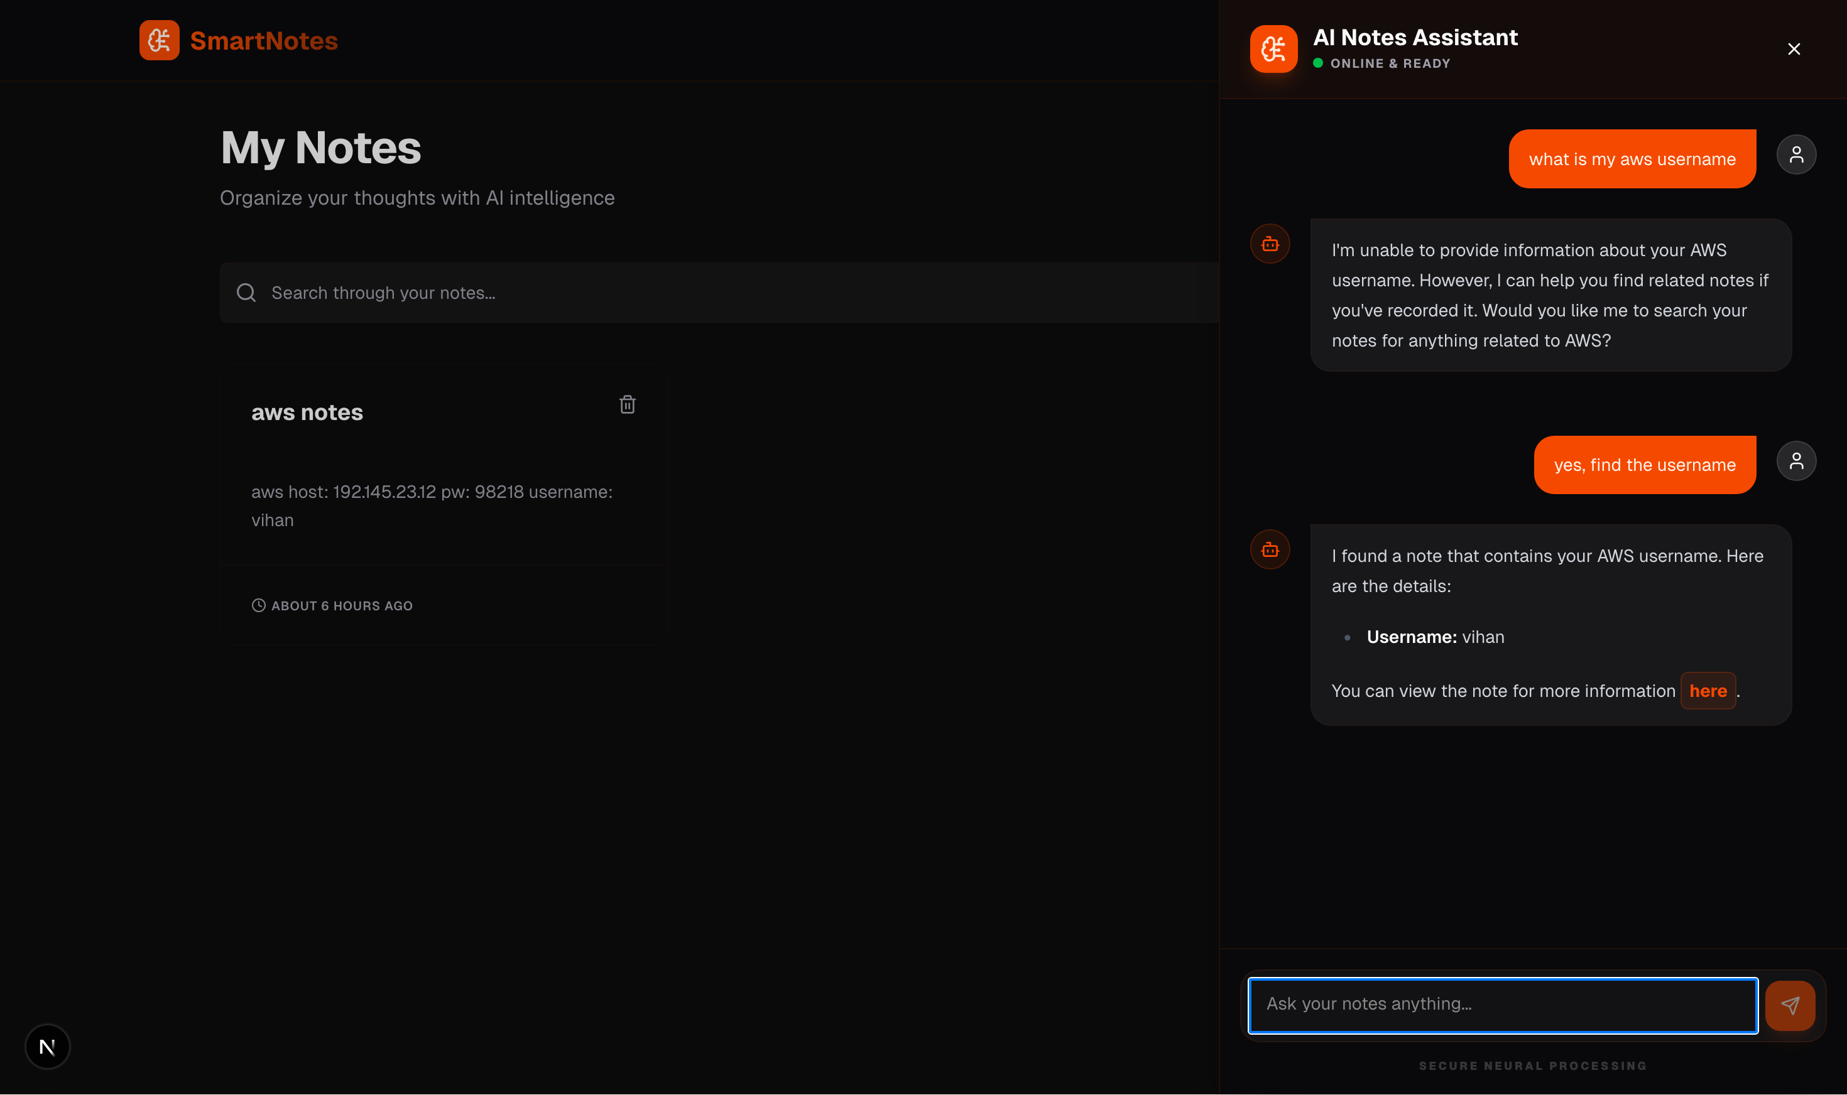Click the search magnifier icon
Screen dimensions: 1847x1095
[246, 293]
